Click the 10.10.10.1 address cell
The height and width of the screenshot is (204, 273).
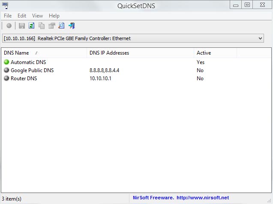click(100, 79)
